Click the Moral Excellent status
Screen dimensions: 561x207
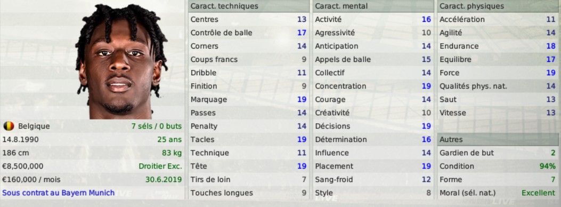click(x=538, y=193)
